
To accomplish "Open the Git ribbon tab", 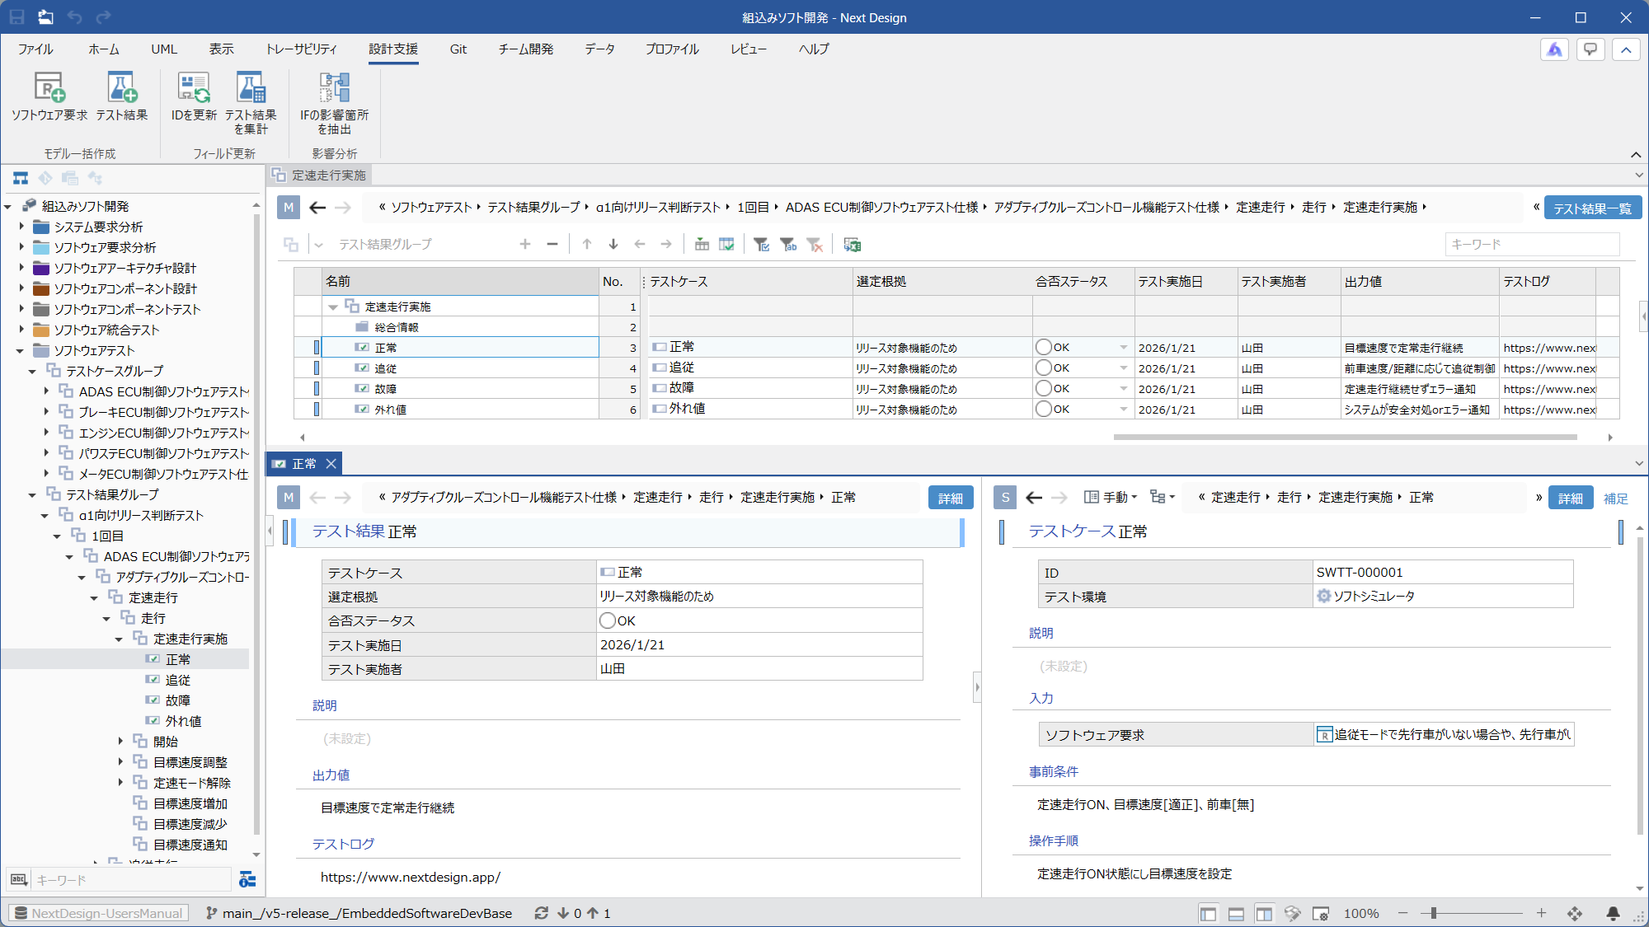I will (x=458, y=49).
